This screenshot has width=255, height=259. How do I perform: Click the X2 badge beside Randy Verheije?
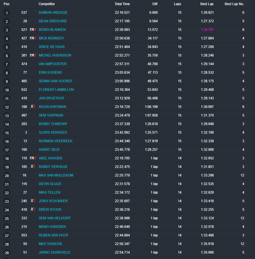coord(33,167)
